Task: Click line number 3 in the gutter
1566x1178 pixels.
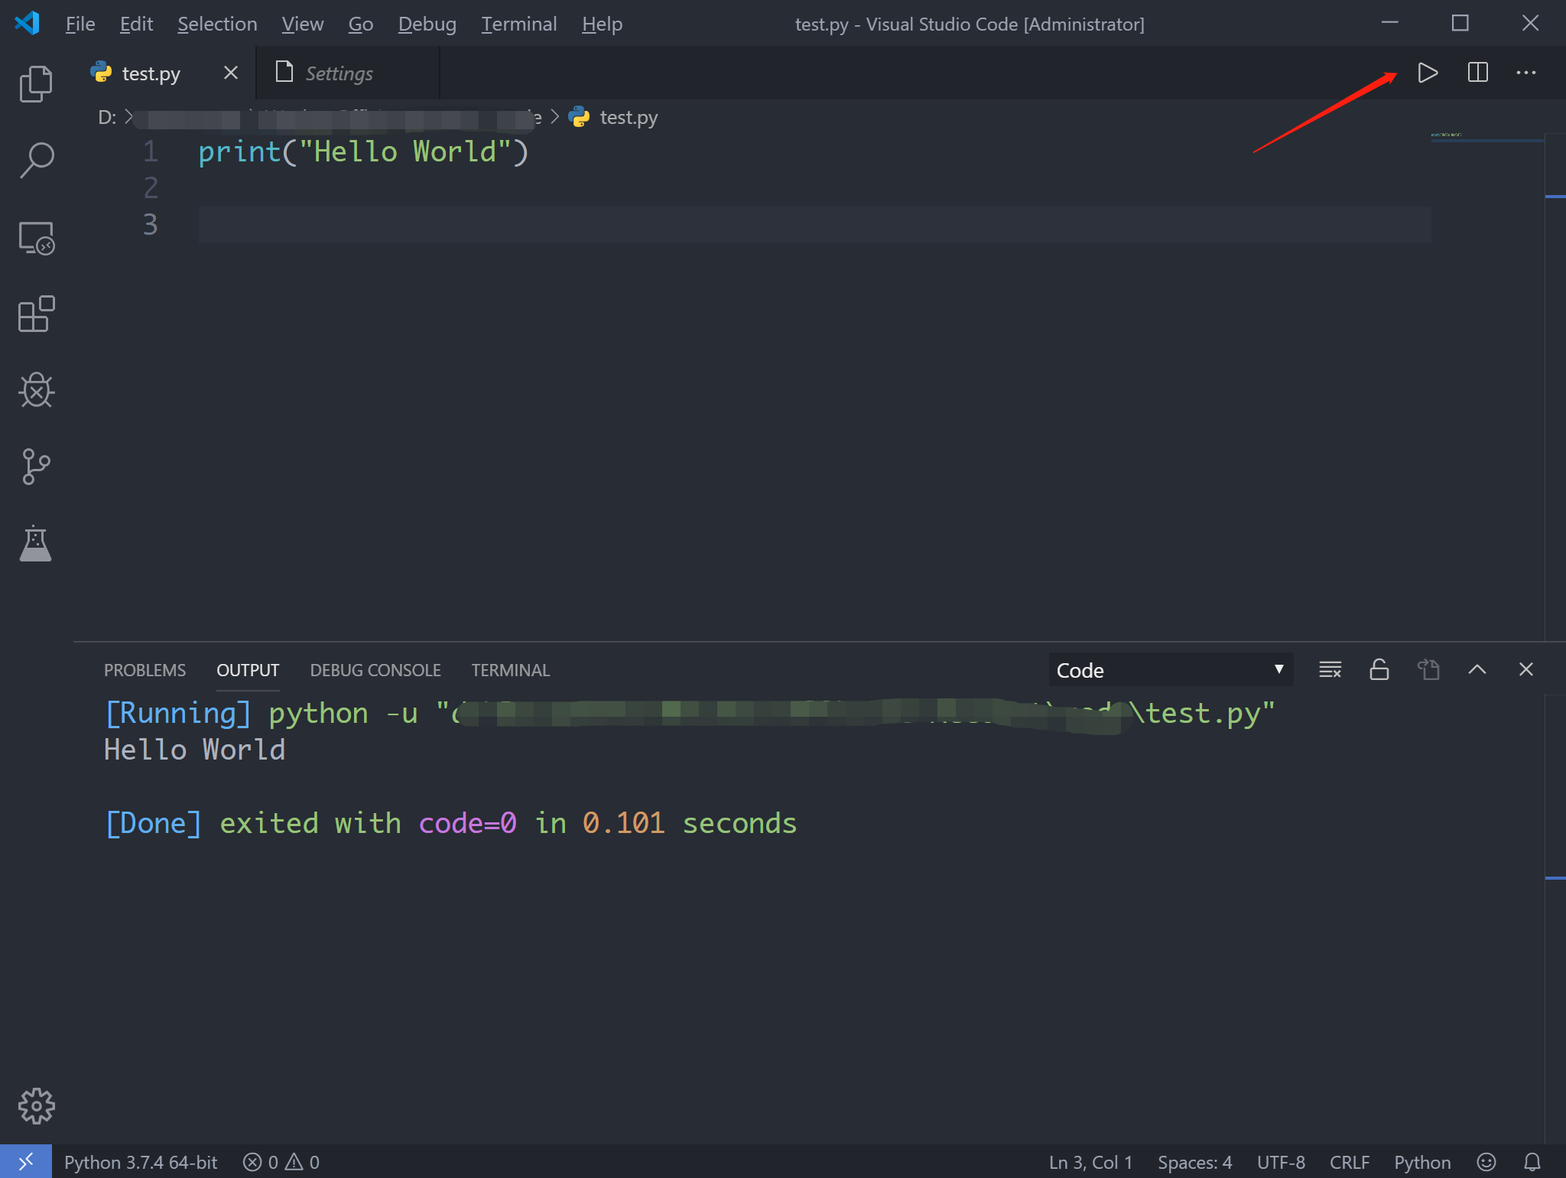Action: click(151, 225)
